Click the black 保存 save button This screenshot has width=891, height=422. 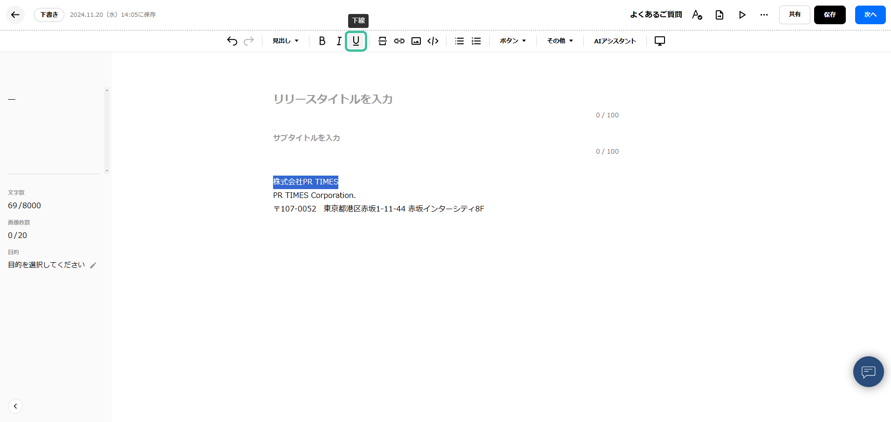(829, 15)
